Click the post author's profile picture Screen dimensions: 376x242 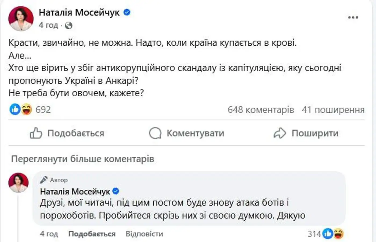click(x=21, y=18)
